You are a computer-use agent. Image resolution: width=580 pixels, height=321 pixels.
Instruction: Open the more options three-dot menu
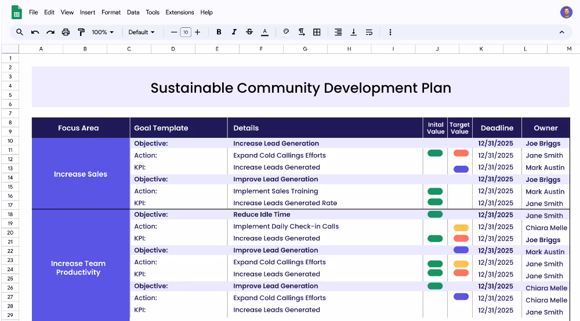(390, 32)
